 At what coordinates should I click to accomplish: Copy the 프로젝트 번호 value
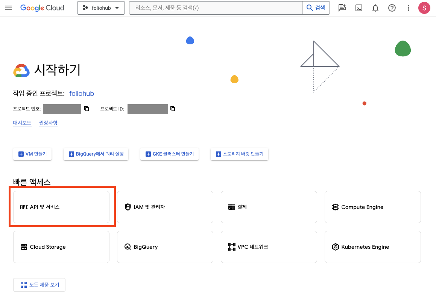[x=87, y=109]
